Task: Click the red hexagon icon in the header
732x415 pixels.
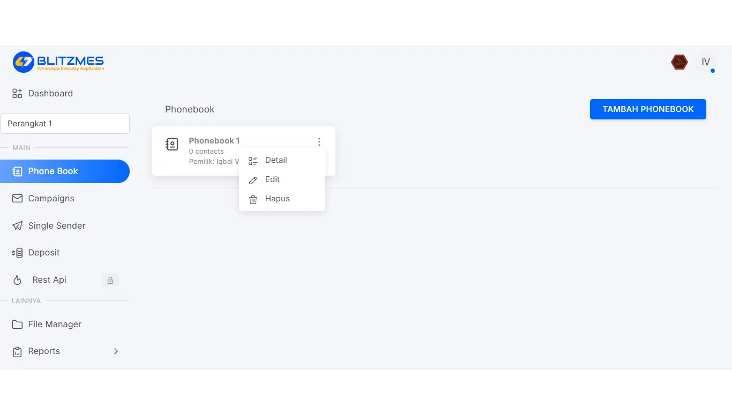Action: (679, 62)
